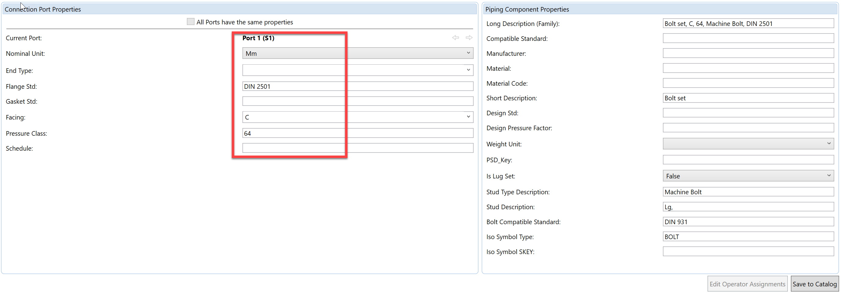The image size is (844, 294).
Task: Click the Stud Type Description field
Action: tap(748, 192)
